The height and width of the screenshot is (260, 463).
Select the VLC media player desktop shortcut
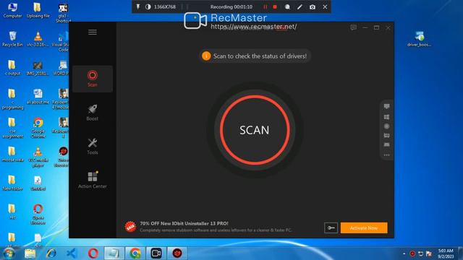38,157
